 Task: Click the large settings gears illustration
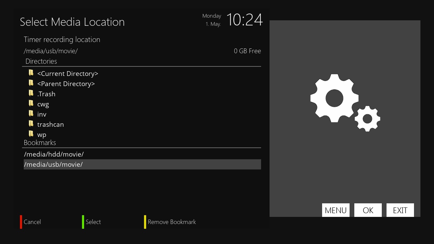point(339,102)
